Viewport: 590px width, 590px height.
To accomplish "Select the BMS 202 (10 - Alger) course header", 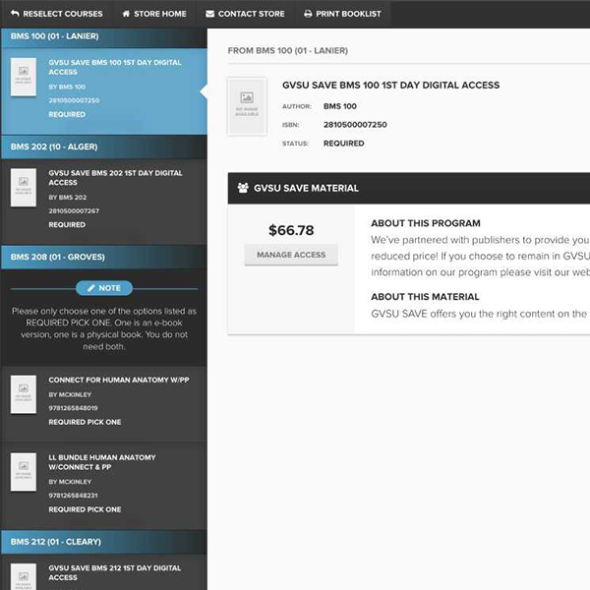I will (x=104, y=147).
